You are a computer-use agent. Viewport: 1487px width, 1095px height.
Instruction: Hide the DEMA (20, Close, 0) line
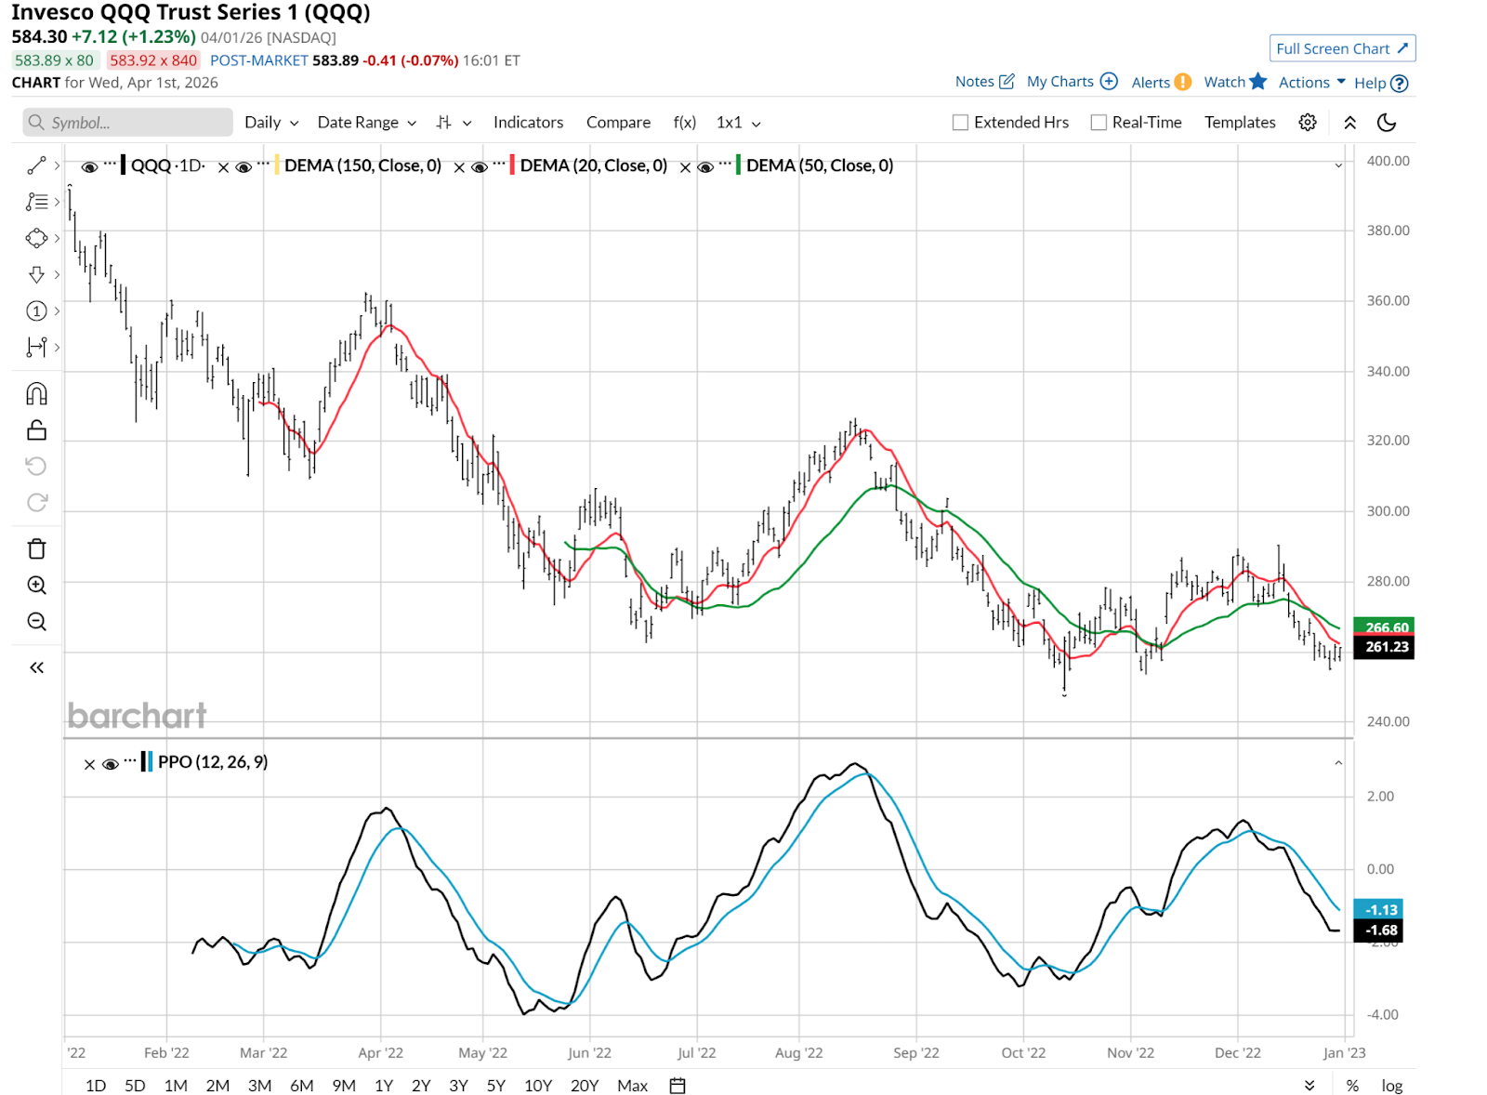click(480, 167)
